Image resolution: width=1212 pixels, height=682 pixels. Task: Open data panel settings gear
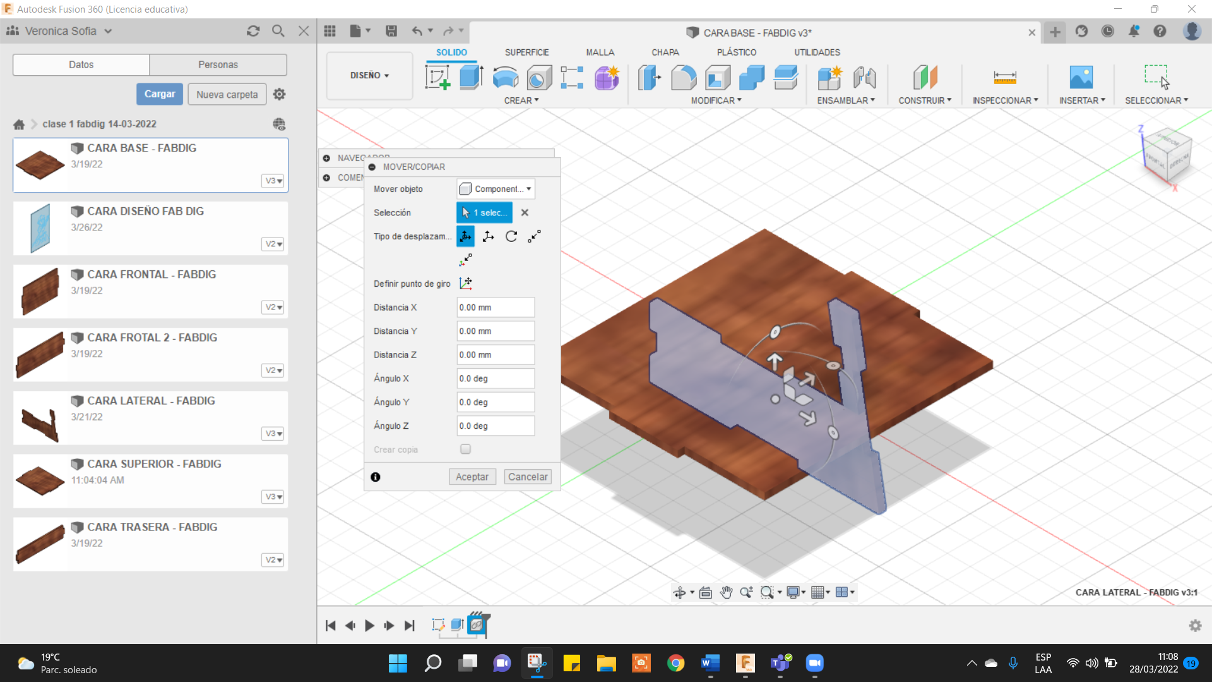coord(279,94)
